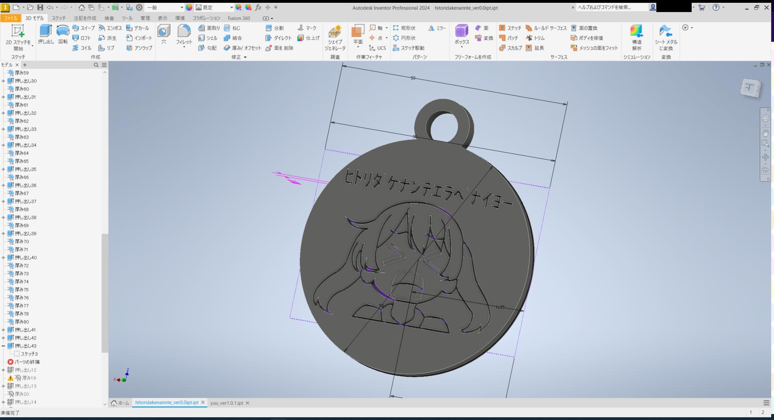Choose the 勾配 draft tool
The height and width of the screenshot is (420, 774).
[207, 48]
